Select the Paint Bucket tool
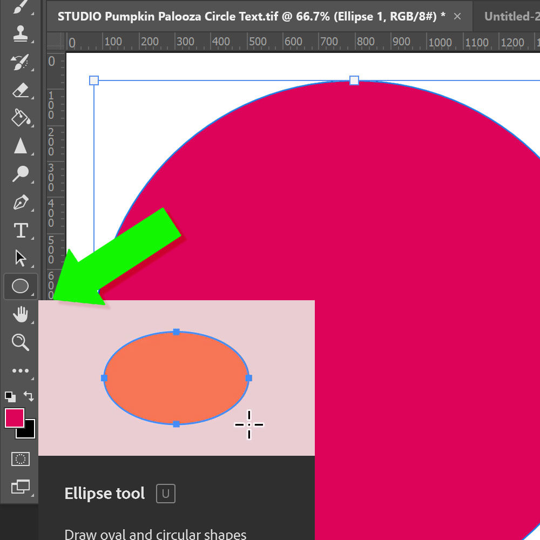 click(21, 118)
